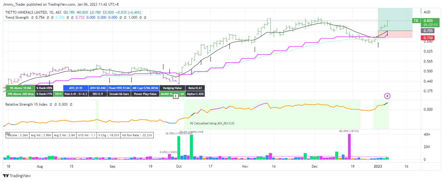Click the green TIE symbol price tag
Screen dimensions: 444x181
click(x=416, y=20)
